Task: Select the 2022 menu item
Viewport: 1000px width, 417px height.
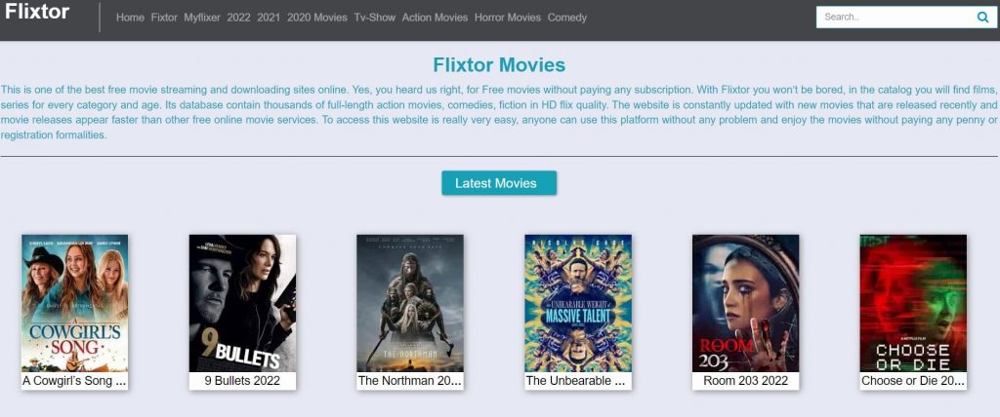Action: click(238, 18)
